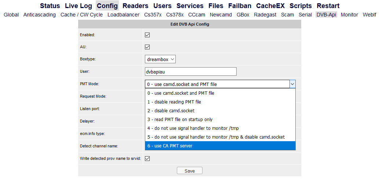Viewport: 379px width, 188px height.
Task: Select option 3 - read PMT file on startup only
Action: [x=220, y=120]
